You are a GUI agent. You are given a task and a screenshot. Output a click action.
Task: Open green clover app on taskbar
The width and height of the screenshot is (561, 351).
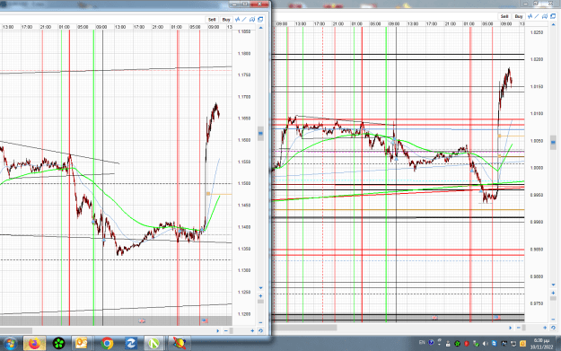[x=58, y=344]
